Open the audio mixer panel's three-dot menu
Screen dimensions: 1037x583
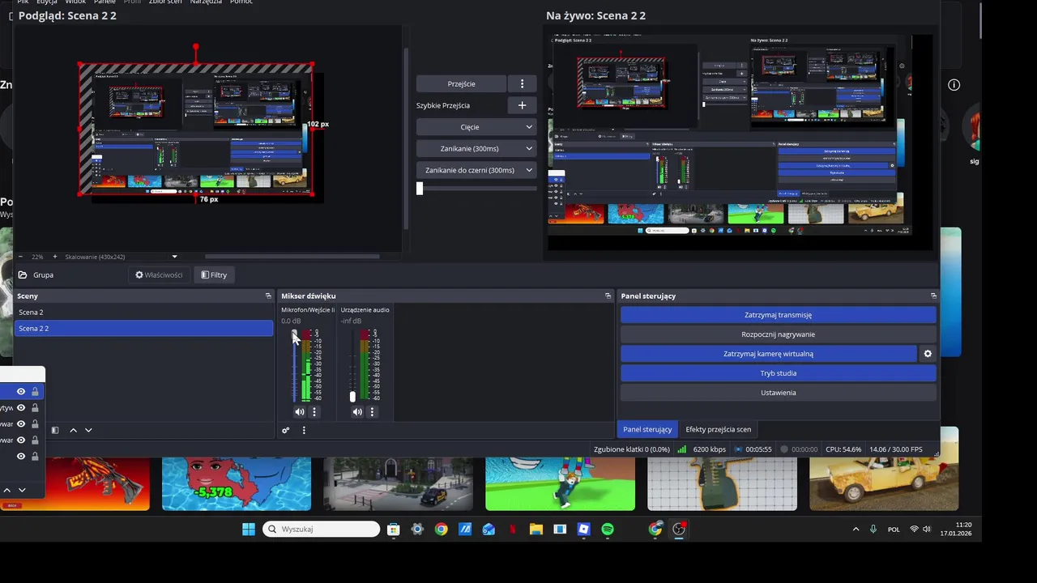click(x=304, y=431)
